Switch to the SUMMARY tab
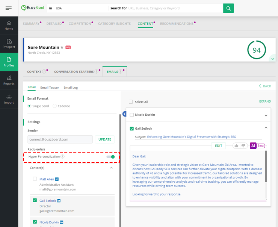Viewport: 278px width, 227px height. click(x=31, y=24)
